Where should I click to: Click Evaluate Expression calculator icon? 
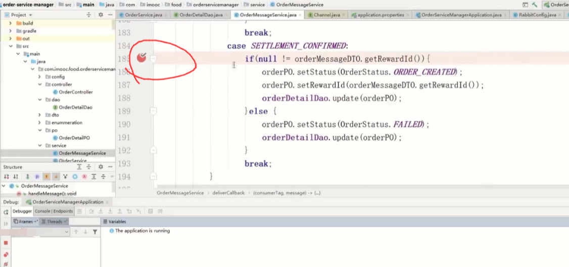[151, 211]
